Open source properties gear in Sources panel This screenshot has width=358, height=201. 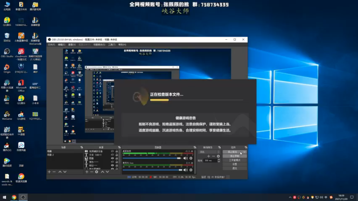[97, 172]
